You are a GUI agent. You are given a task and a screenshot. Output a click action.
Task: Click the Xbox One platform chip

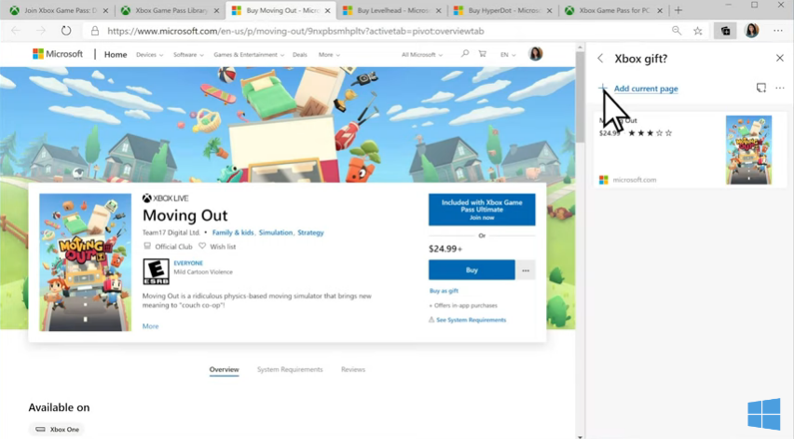[x=57, y=430]
